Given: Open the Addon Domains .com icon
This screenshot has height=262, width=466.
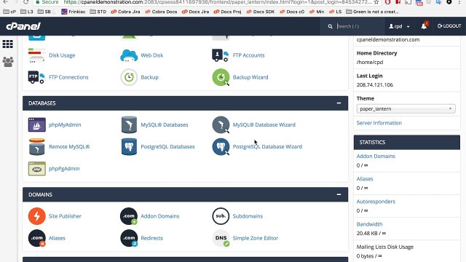Looking at the screenshot, I should pyautogui.click(x=129, y=216).
